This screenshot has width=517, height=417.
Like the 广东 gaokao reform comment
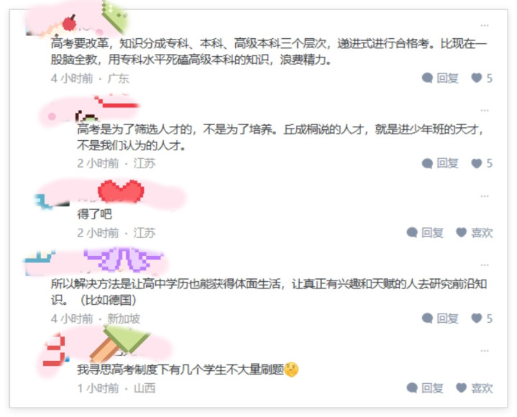[x=477, y=78]
